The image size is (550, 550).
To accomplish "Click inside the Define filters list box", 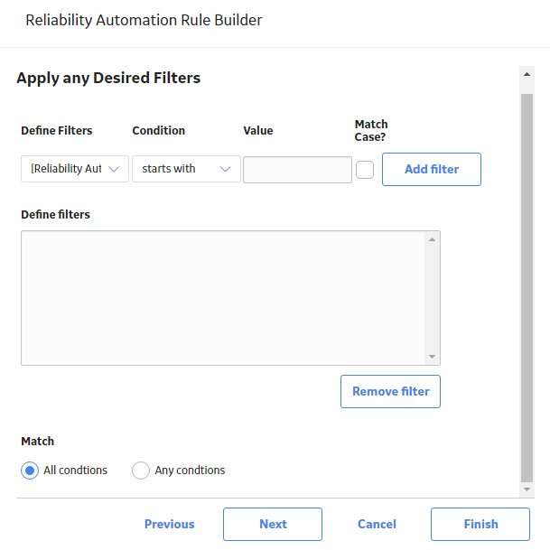I will point(223,298).
